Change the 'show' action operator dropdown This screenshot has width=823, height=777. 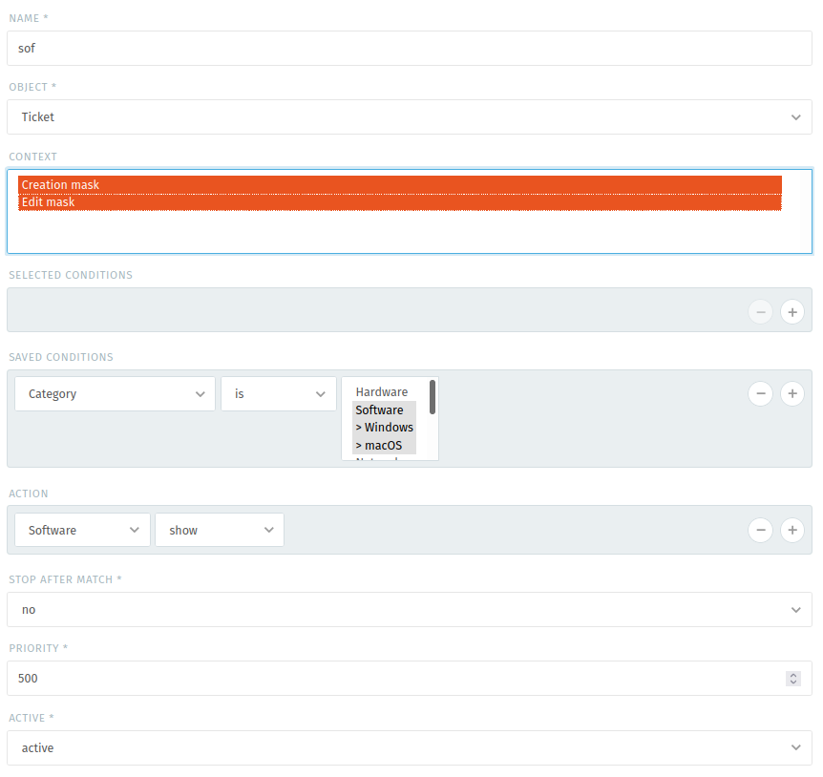tap(220, 531)
